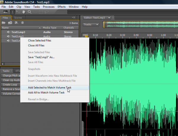
Task: Switch to the Tasks tab
Action: point(6,71)
